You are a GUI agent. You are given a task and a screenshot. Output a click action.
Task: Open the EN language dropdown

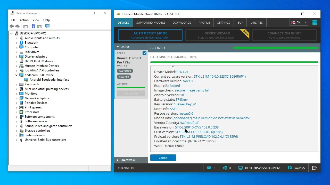click(299, 23)
